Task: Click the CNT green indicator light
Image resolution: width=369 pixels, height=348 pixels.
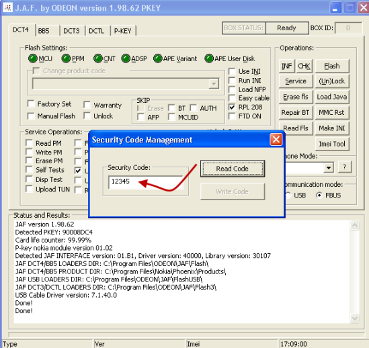Action: [97, 58]
